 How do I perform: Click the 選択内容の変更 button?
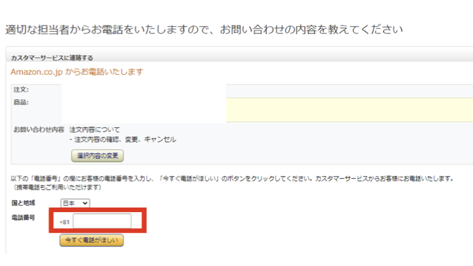[97, 156]
